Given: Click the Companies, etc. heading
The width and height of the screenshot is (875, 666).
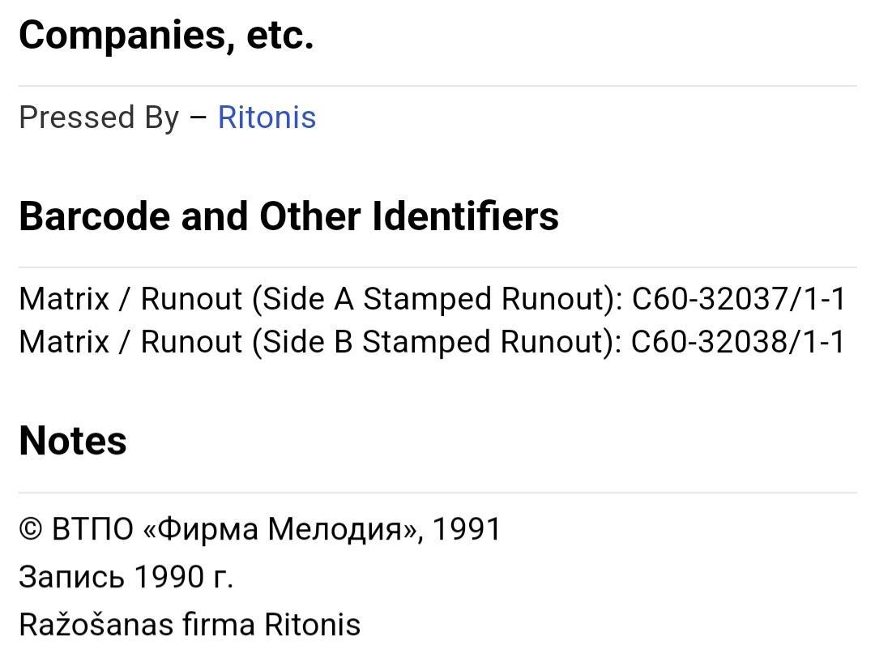Looking at the screenshot, I should pyautogui.click(x=166, y=35).
